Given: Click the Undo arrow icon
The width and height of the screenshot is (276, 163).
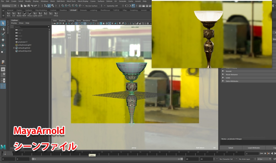Looking at the screenshot, I should 32,6.
